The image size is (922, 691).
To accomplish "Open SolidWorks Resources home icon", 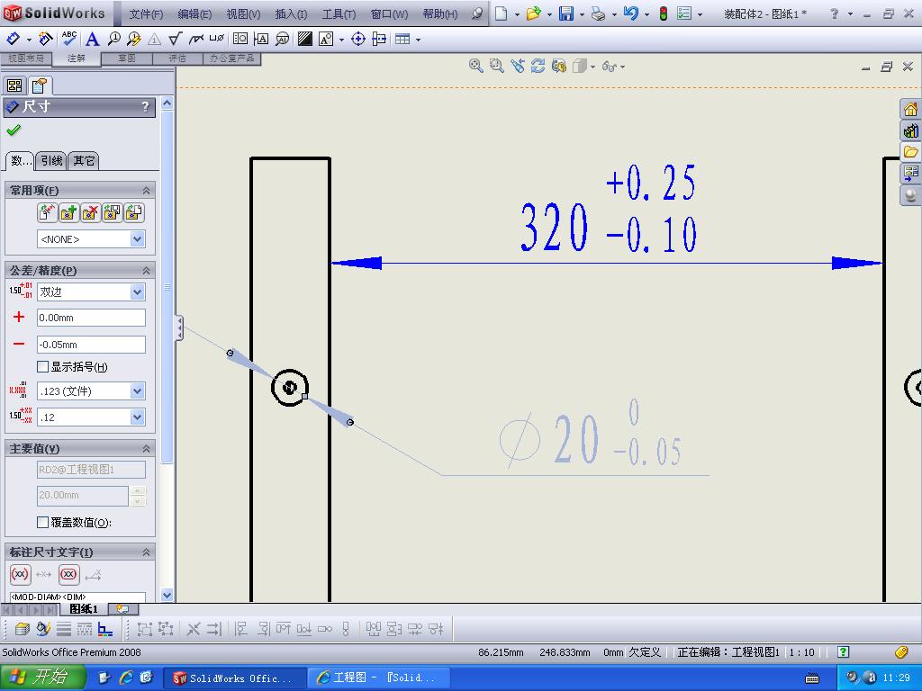I will point(910,109).
